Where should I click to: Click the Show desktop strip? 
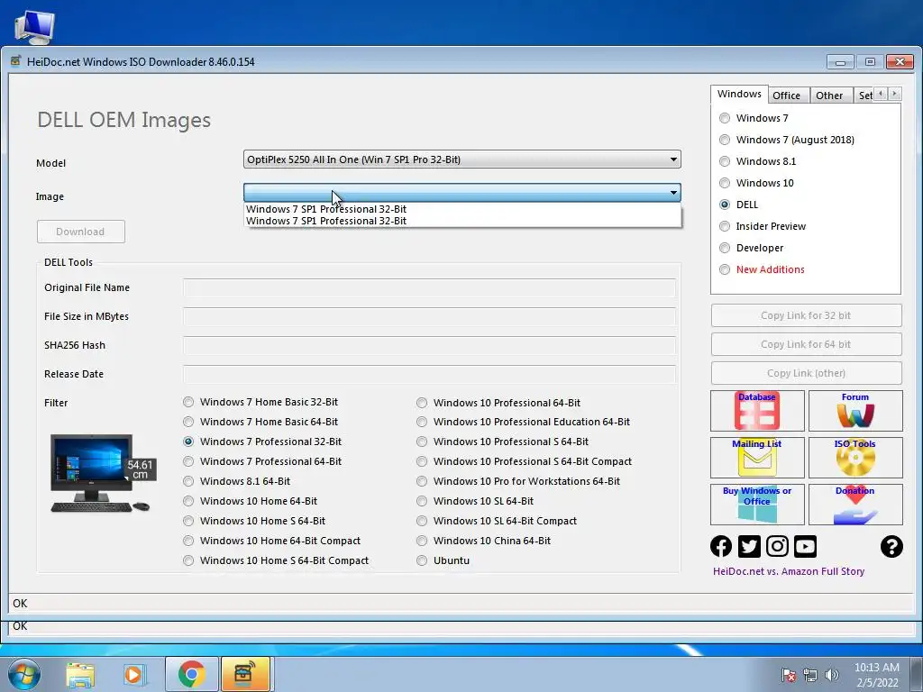pos(917,674)
